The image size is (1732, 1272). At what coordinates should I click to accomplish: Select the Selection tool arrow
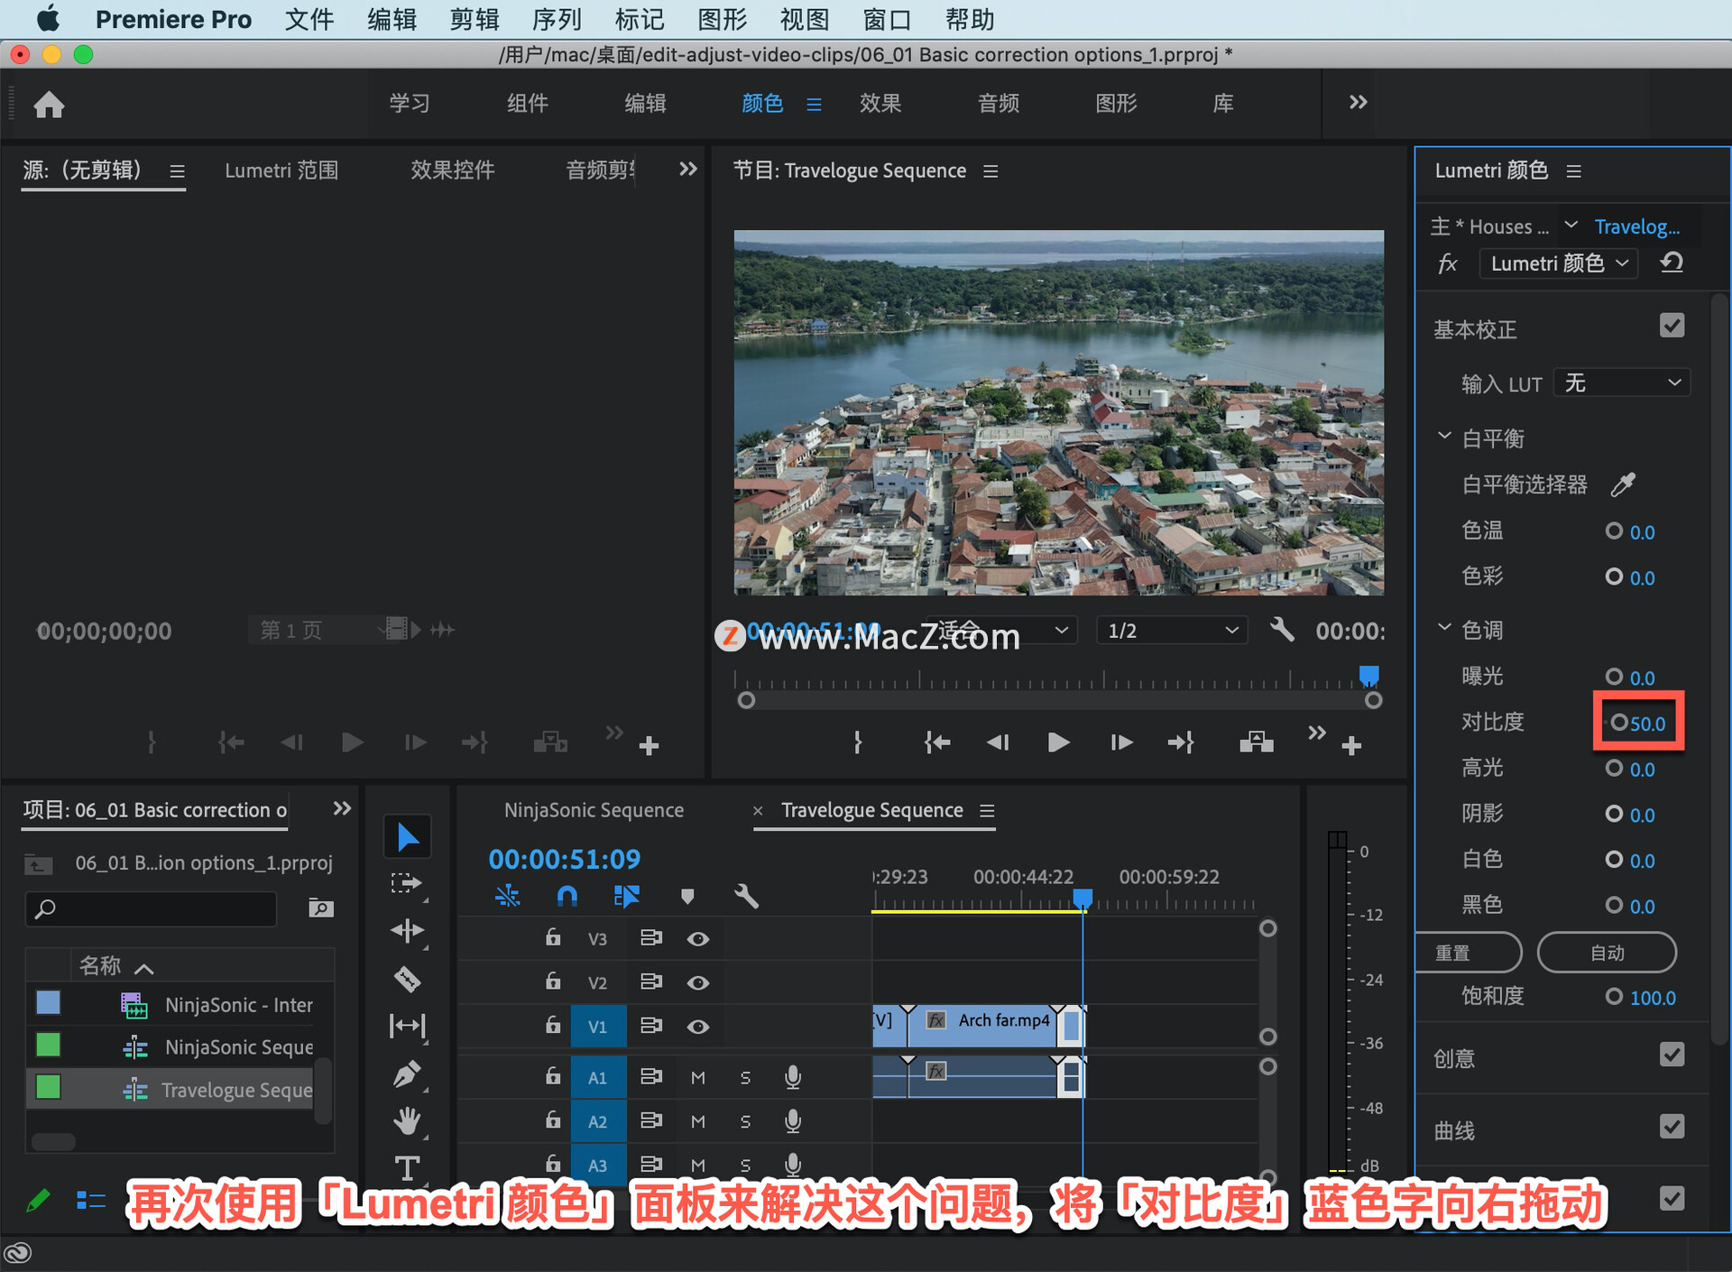pos(407,837)
